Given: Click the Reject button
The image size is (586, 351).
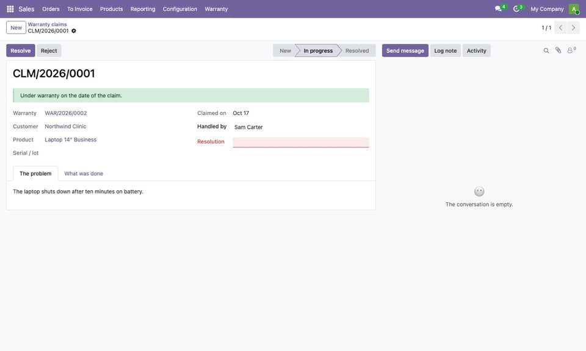Looking at the screenshot, I should pos(49,51).
